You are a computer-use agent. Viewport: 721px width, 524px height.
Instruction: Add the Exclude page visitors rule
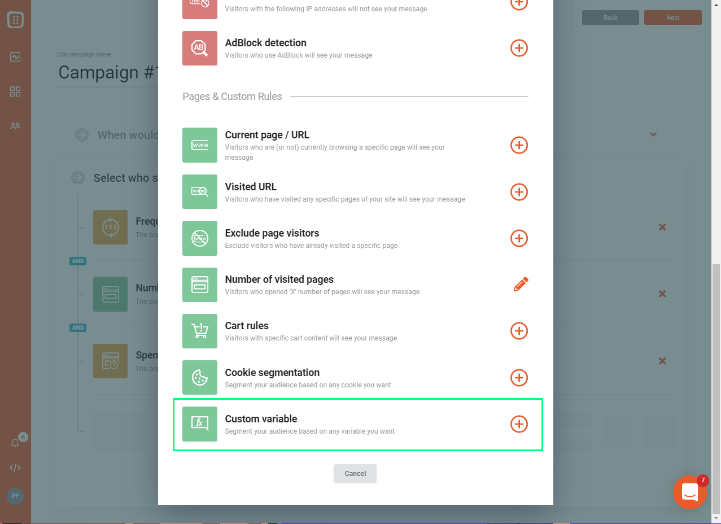519,238
